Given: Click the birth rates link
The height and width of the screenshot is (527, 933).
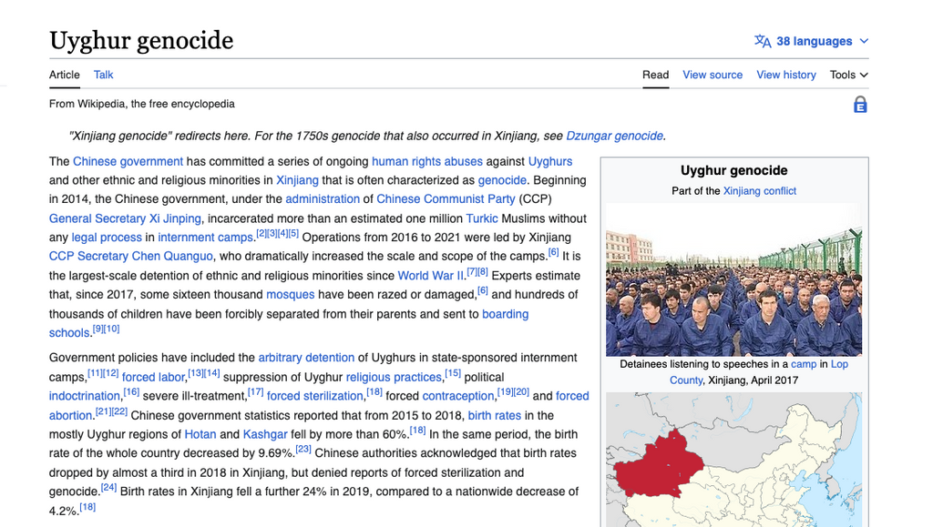Looking at the screenshot, I should tap(495, 416).
